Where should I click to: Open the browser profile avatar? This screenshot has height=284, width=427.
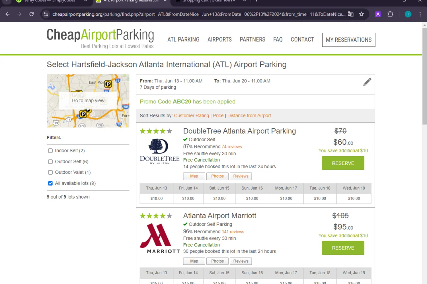click(x=408, y=14)
